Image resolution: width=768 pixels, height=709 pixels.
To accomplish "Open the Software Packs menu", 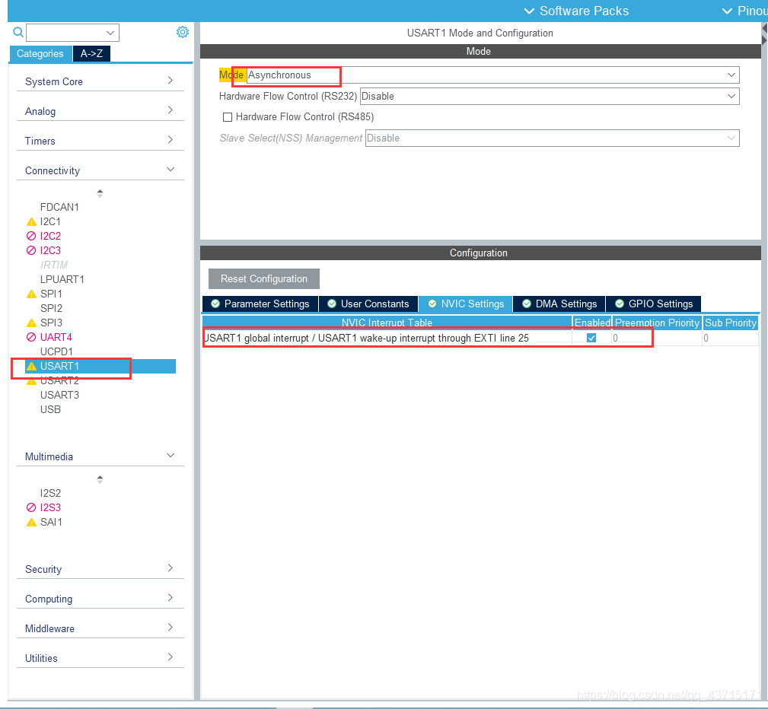I will pyautogui.click(x=576, y=11).
